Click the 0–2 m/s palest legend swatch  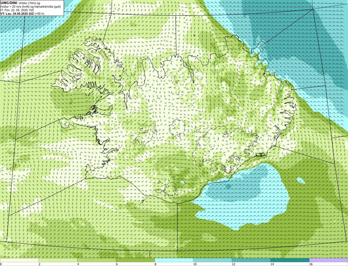(19, 260)
